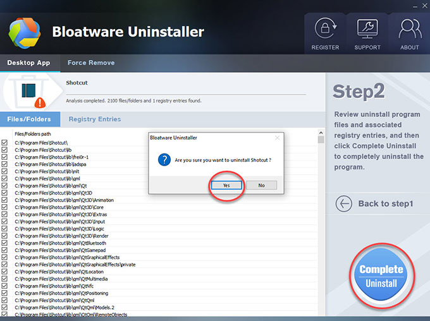Toggle the lib\frei0r-1 checkbox

coord(4,157)
